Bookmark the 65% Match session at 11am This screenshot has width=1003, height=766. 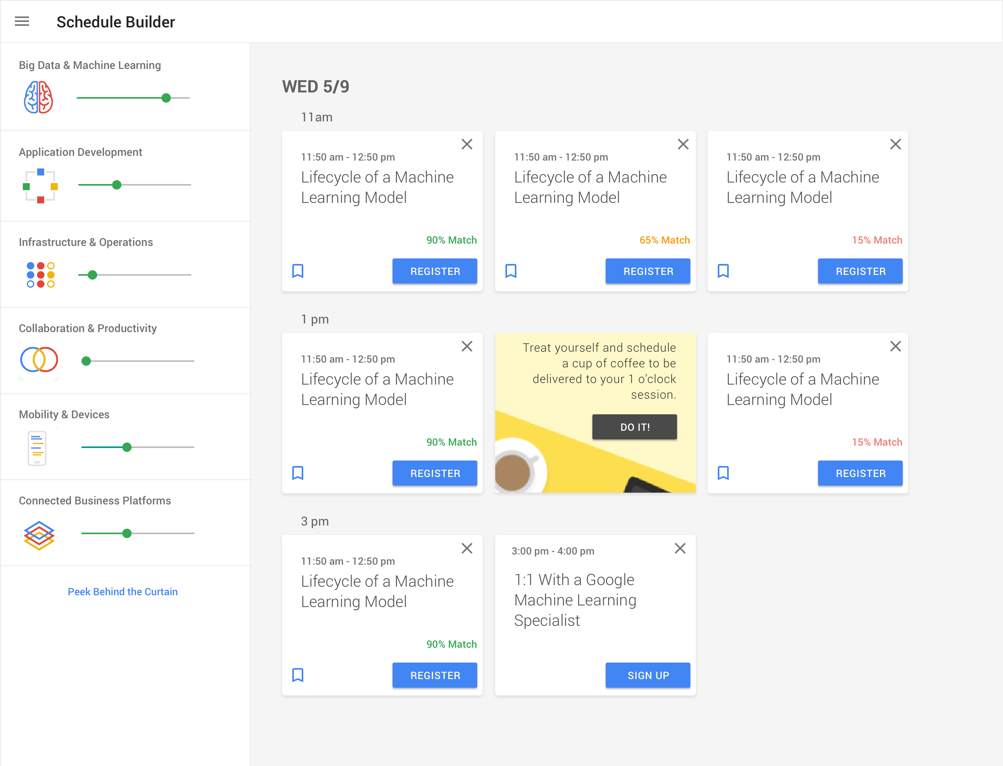tap(511, 271)
